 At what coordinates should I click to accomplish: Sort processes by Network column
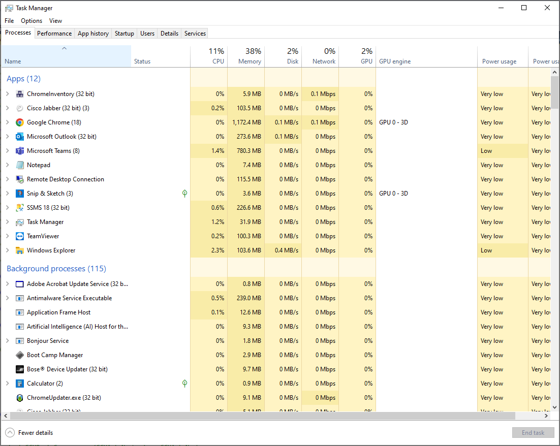(320, 56)
